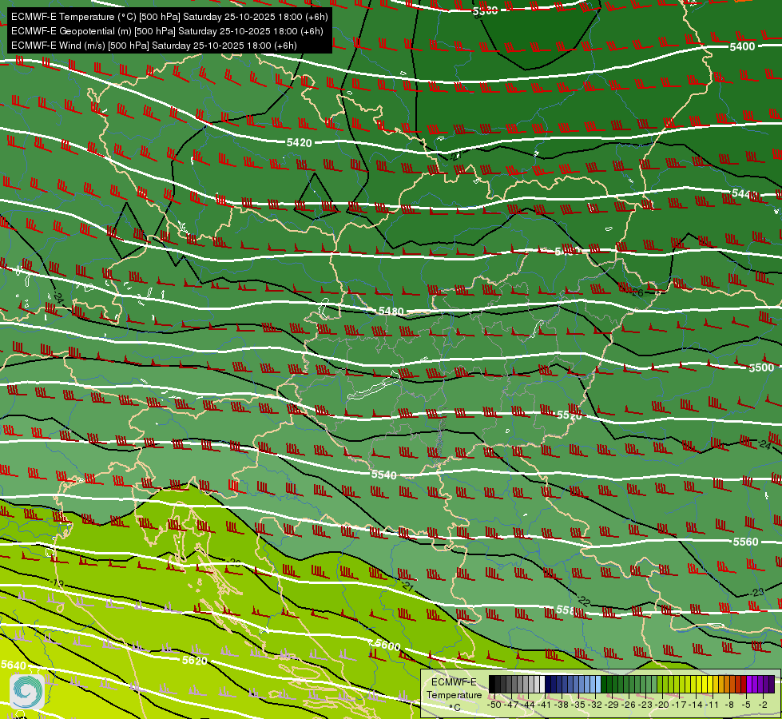Click the -50 tick label on color scale
Screen dimensions: 782x719
pos(494,705)
